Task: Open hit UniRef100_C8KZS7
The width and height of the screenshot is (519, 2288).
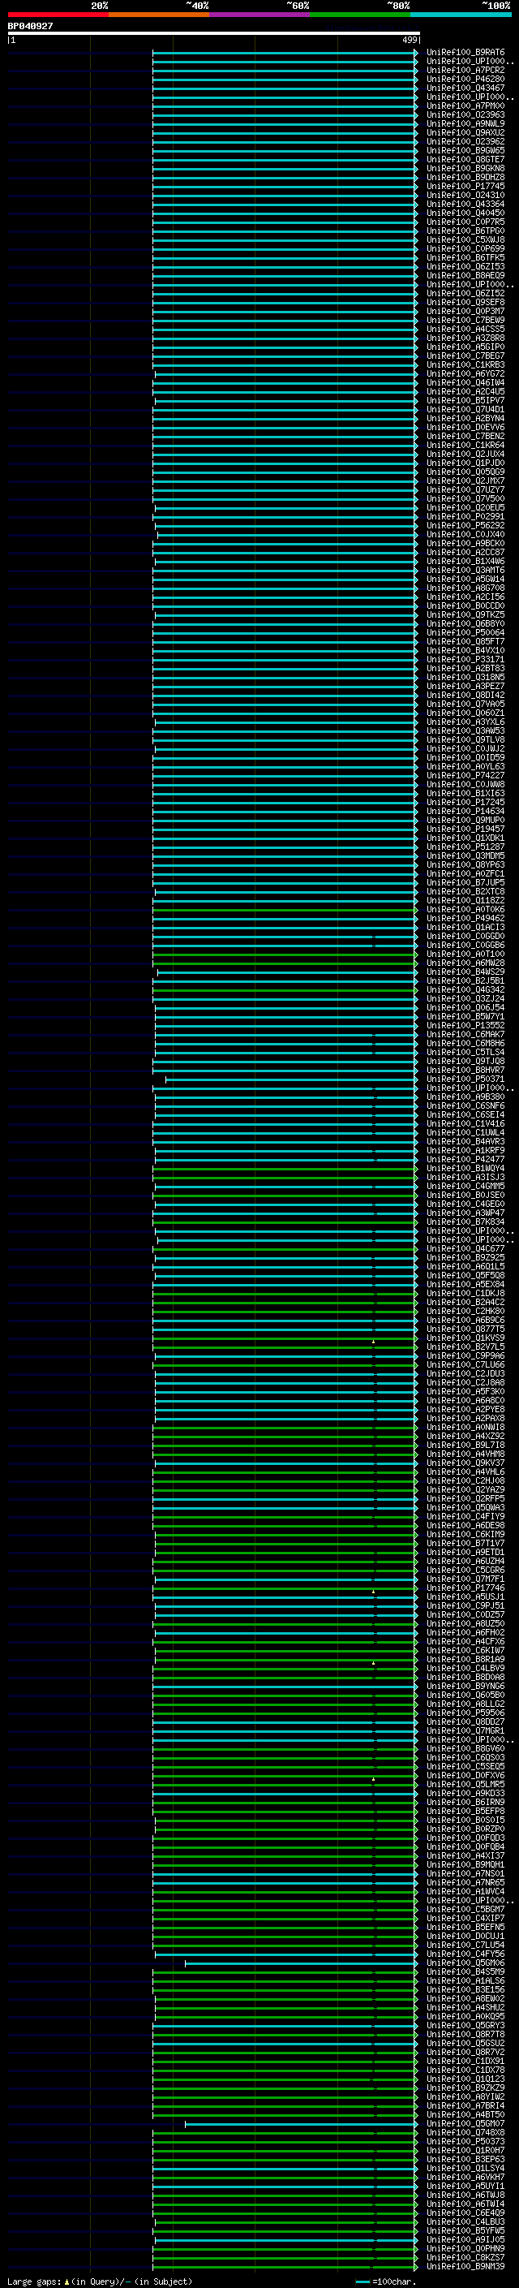Action: (465, 2258)
